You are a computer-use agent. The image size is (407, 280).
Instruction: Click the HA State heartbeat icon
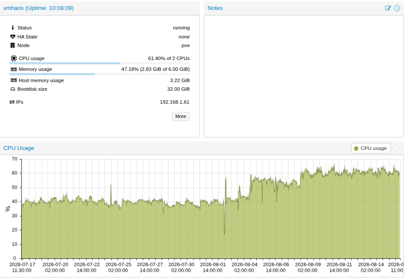(13, 37)
